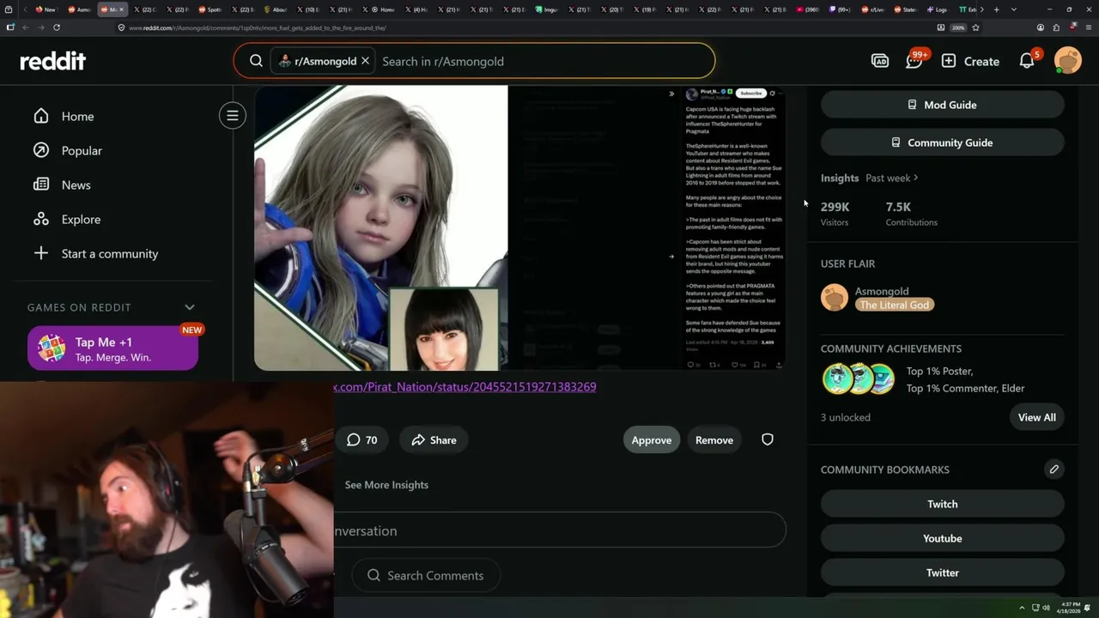Switch to the Spotify browser tab

[x=211, y=9]
